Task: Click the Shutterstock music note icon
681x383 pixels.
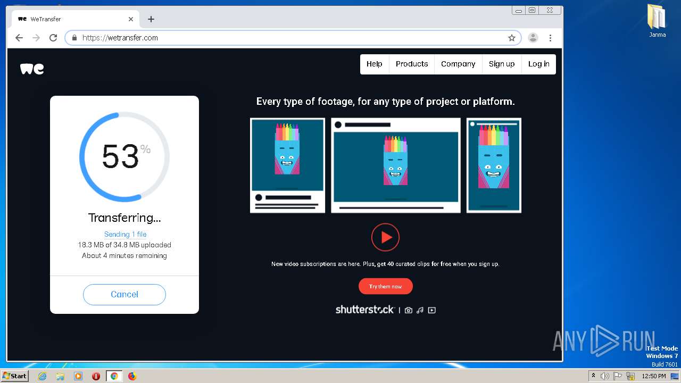Action: pos(420,310)
